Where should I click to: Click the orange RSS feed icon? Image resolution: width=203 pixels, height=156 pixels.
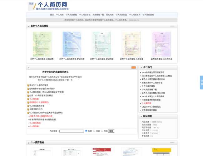pos(133,67)
